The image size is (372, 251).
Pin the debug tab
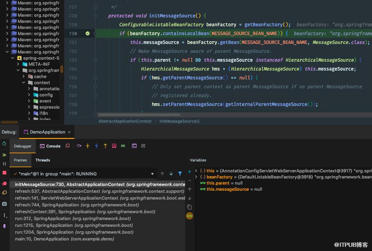point(4,226)
